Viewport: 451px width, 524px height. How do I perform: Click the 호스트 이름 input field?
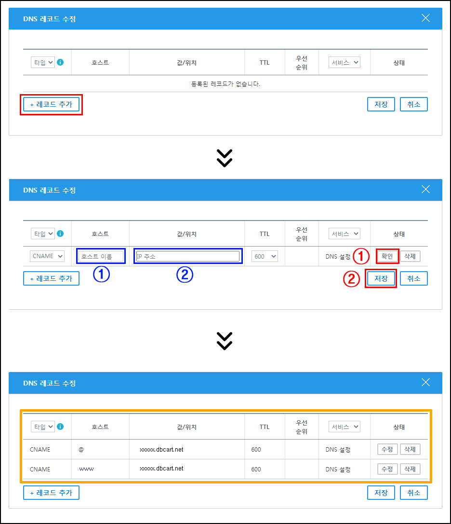[x=101, y=256]
